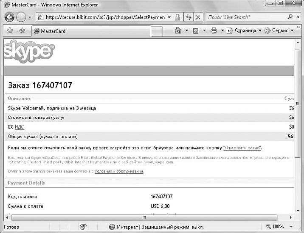Click the Home page icon

[178, 31]
